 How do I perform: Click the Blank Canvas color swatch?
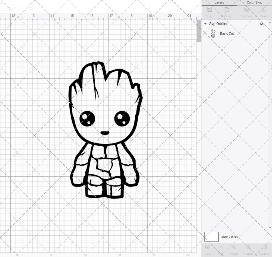click(x=211, y=237)
